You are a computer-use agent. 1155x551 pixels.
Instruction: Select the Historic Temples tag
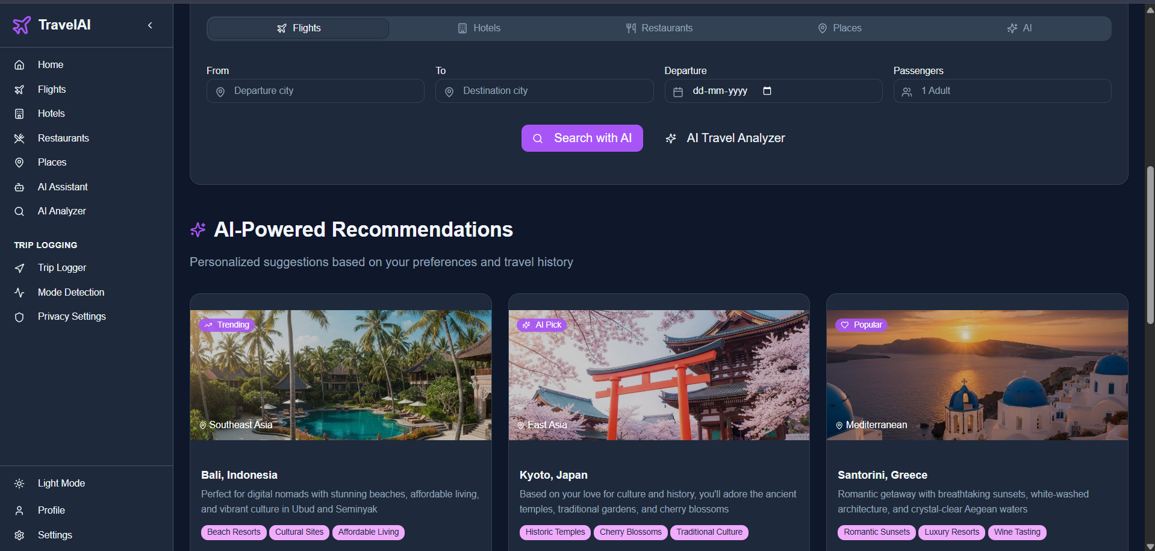pos(555,532)
